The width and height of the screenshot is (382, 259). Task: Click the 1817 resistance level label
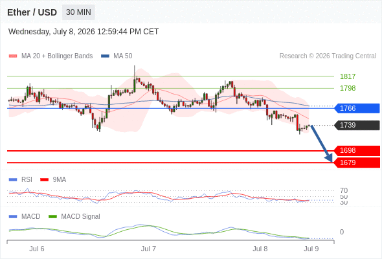pos(348,76)
